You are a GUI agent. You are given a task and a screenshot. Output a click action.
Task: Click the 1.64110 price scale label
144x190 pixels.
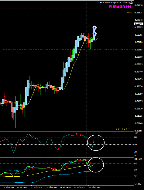139,5
